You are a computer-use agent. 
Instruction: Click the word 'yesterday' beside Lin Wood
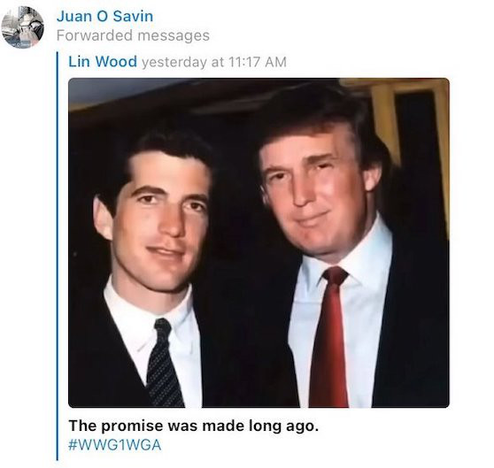point(174,62)
